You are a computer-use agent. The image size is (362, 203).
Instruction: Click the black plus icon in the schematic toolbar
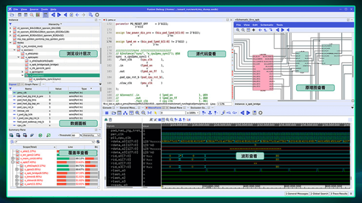(254, 30)
